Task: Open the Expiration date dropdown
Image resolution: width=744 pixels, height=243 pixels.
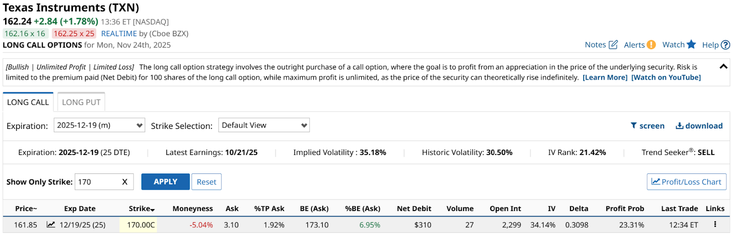Action: [99, 125]
